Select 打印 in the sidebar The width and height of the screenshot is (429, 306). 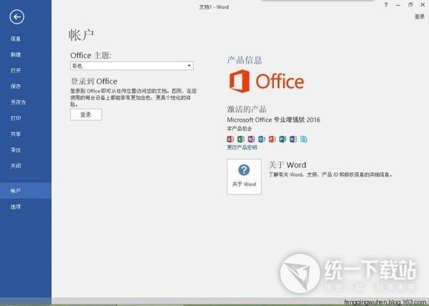(16, 118)
